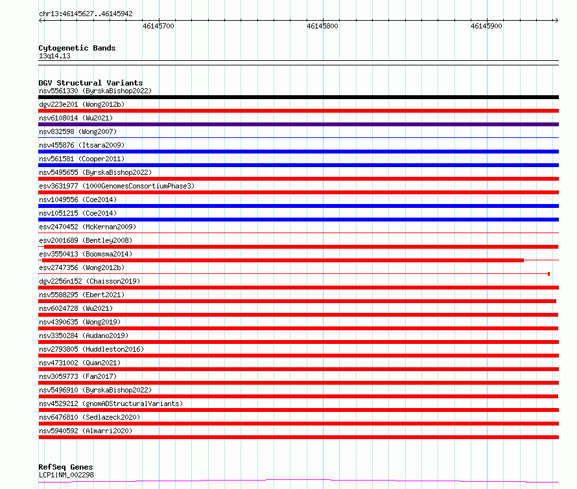This screenshot has height=489, width=577.
Task: Click the nsv1049556 (Coe2014) label
Action: 78,199
